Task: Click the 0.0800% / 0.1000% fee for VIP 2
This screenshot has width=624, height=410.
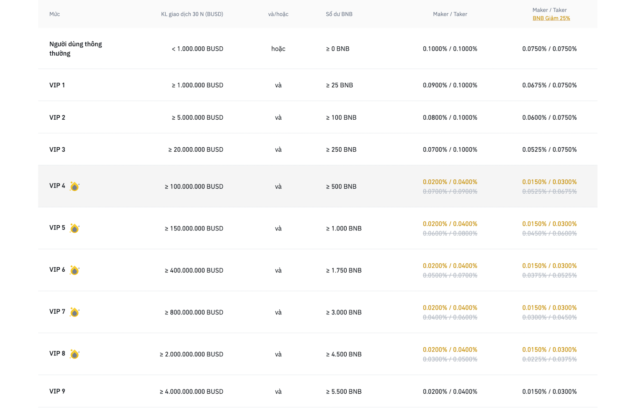Action: pyautogui.click(x=450, y=117)
